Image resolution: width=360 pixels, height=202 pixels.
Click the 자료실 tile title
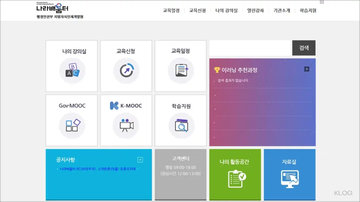pos(289,162)
